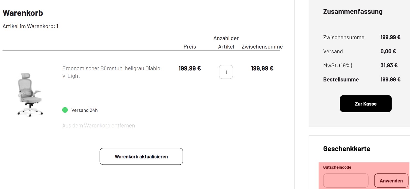
Task: Remove the chair via Aus dem Warenkorb entfernen
Action: pos(98,125)
